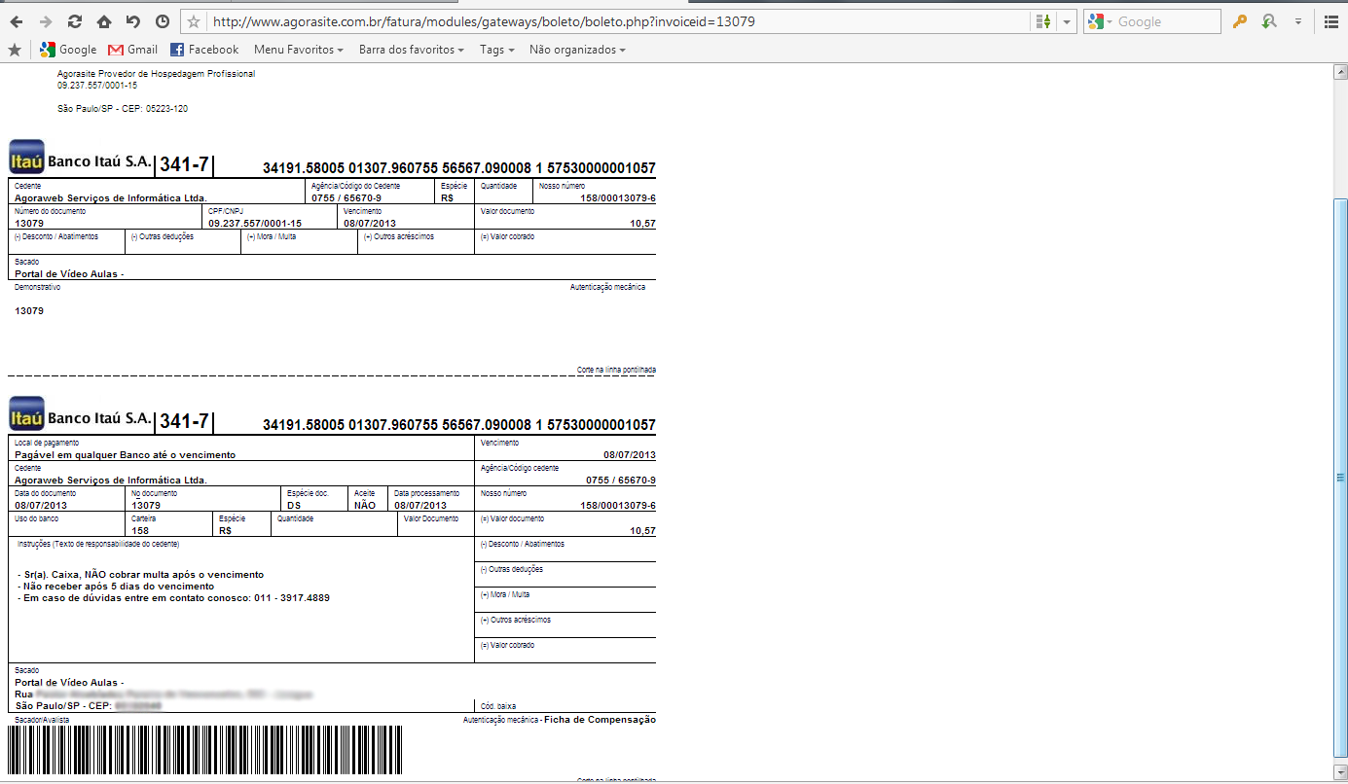Viewport: 1348px width, 784px height.
Task: Click the "Ficha de Compensação" label
Action: coord(600,720)
